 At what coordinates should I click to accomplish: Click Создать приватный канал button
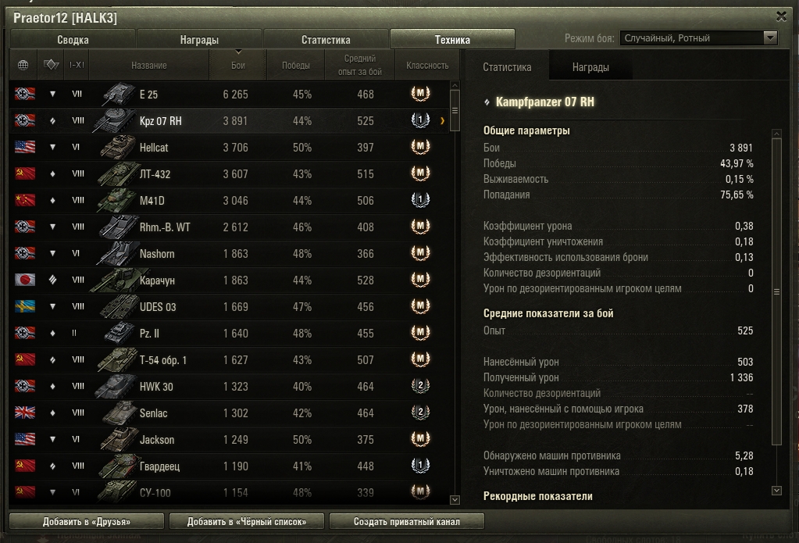point(407,522)
